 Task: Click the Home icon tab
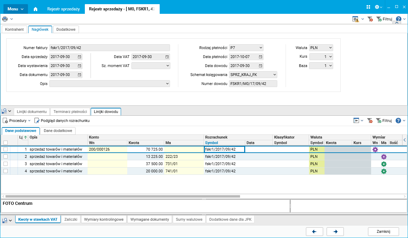point(35,9)
